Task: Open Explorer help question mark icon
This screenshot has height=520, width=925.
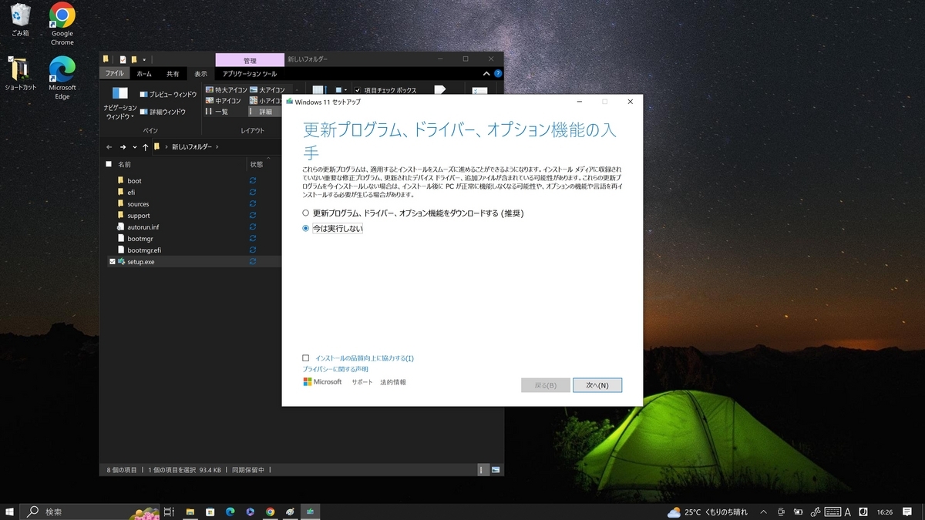Action: point(496,74)
